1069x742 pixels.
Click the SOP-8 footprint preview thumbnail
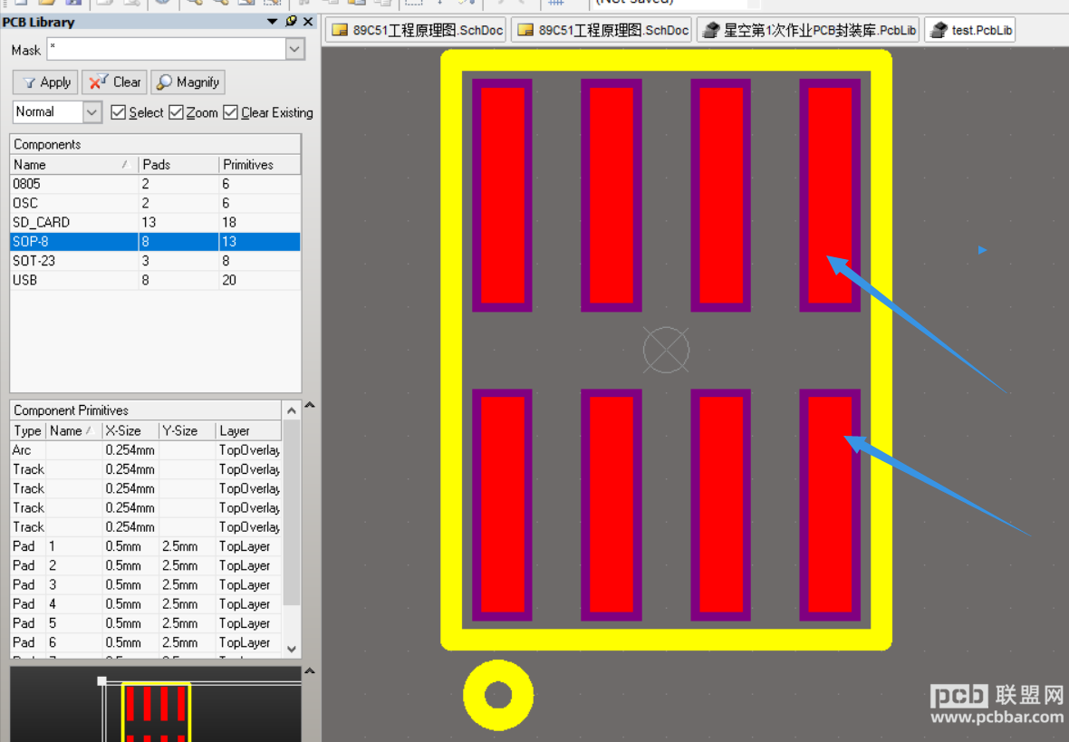(x=156, y=712)
